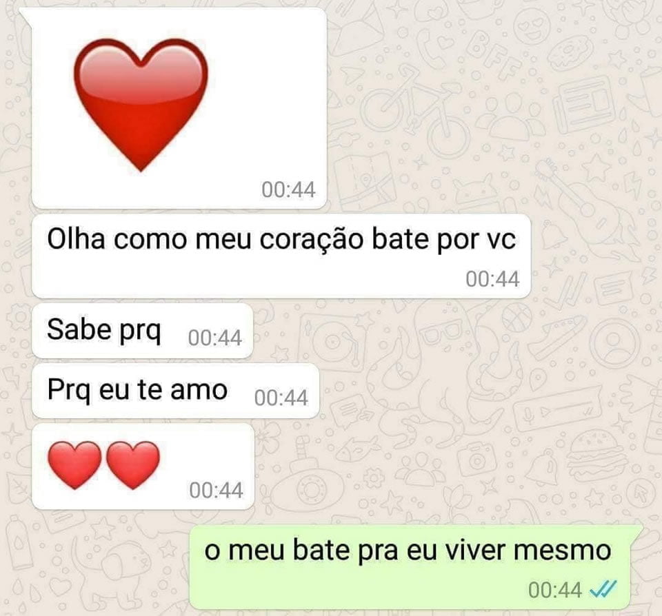Tap the 'Sabe prq' message bubble
662x616 pixels.
143,330
